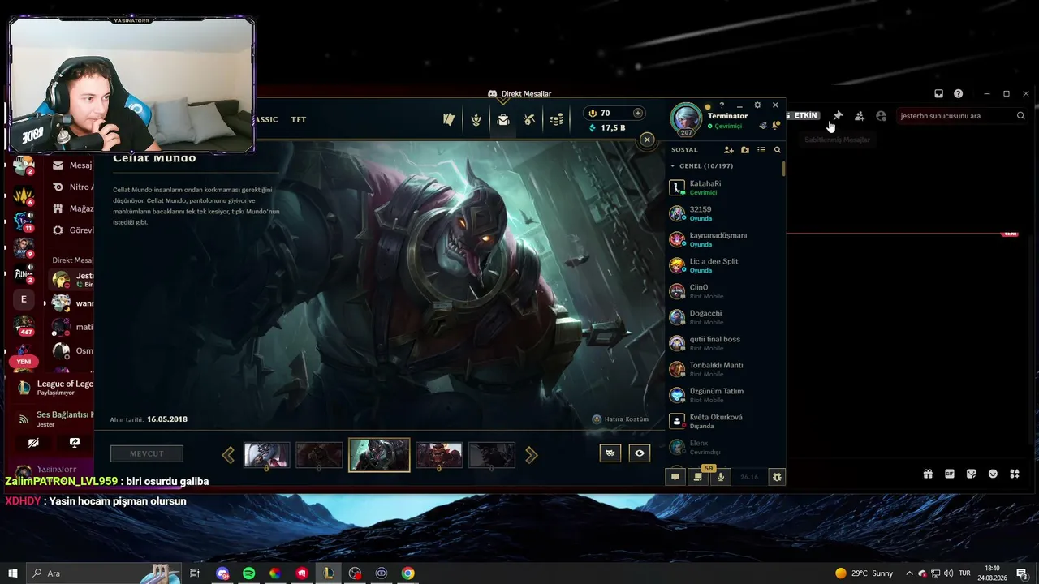Screen dimensions: 1039x584
Task: Select the skin thumbnail after the highlighted one
Action: click(439, 455)
